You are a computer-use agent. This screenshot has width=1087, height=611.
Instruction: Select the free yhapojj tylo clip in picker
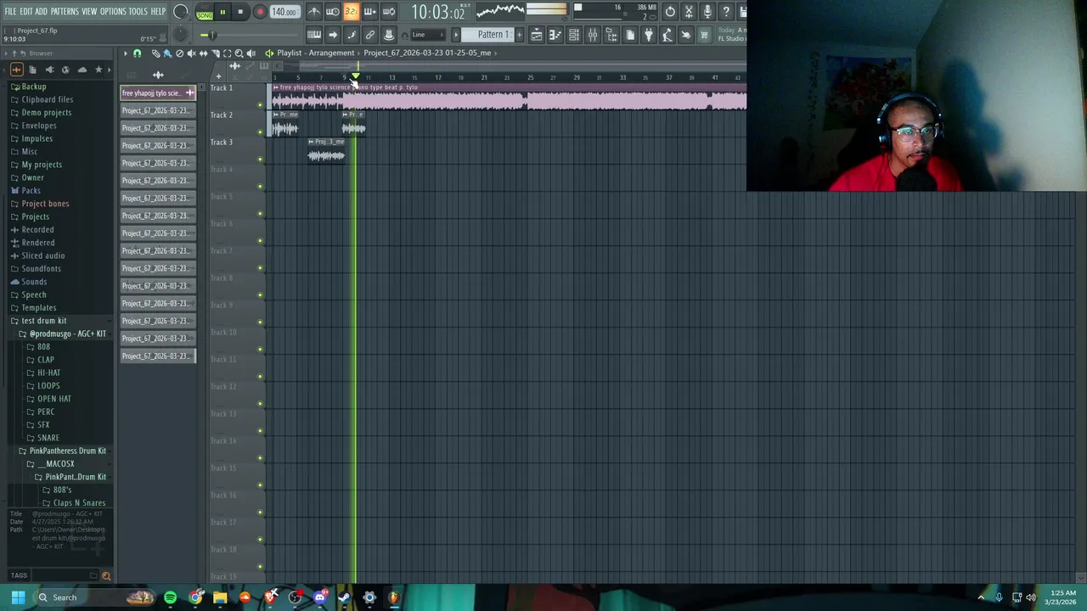click(158, 92)
